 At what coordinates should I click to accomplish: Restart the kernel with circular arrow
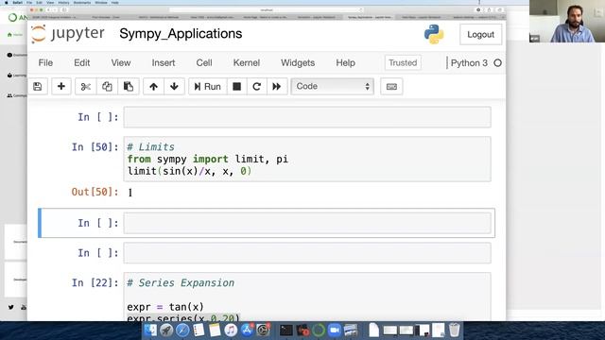256,86
